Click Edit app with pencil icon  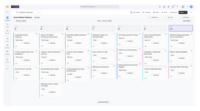tap(147, 12)
